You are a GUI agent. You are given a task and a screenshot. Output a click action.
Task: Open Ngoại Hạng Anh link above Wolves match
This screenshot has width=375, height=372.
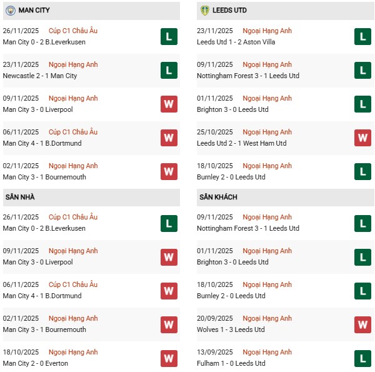pyautogui.click(x=268, y=318)
